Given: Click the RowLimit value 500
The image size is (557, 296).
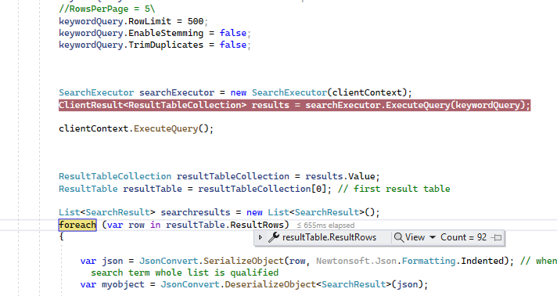Looking at the screenshot, I should (x=196, y=21).
